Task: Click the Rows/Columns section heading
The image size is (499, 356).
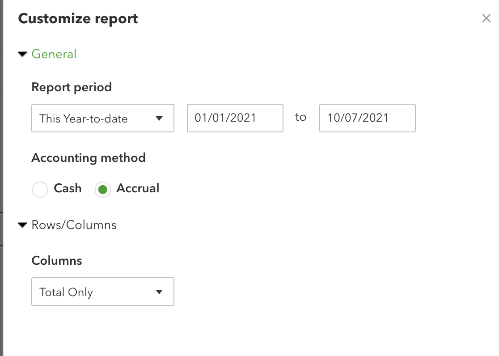Action: [x=73, y=225]
